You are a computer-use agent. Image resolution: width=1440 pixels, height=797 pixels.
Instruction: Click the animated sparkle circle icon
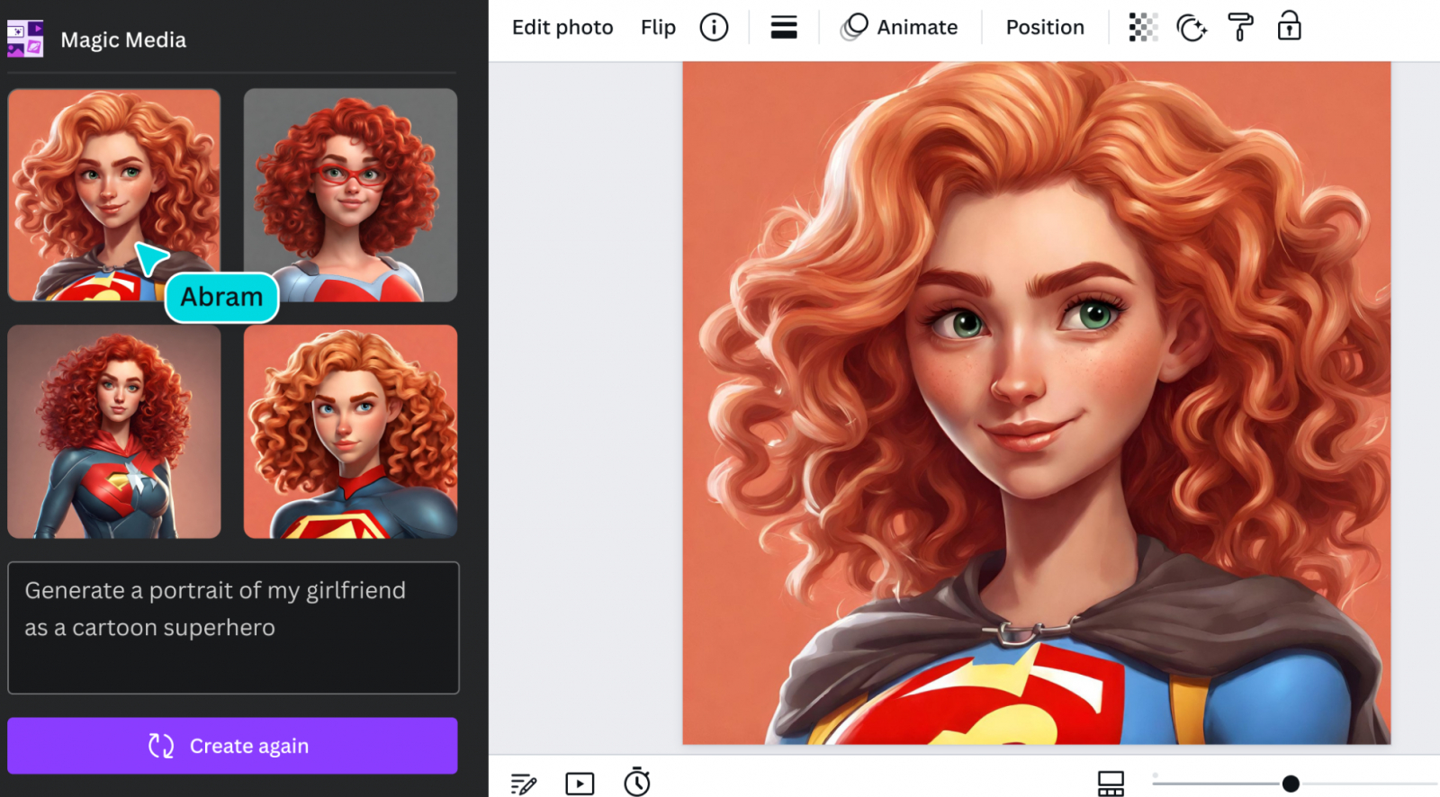(x=1192, y=28)
